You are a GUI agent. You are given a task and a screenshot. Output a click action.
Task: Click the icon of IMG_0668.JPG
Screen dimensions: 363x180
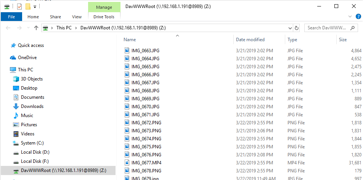[127, 91]
